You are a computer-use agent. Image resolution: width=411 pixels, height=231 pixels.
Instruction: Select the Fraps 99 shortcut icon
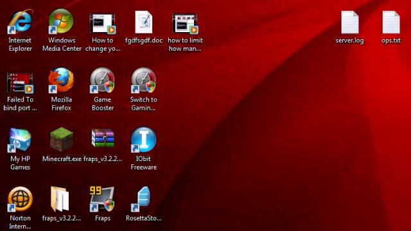(x=103, y=199)
